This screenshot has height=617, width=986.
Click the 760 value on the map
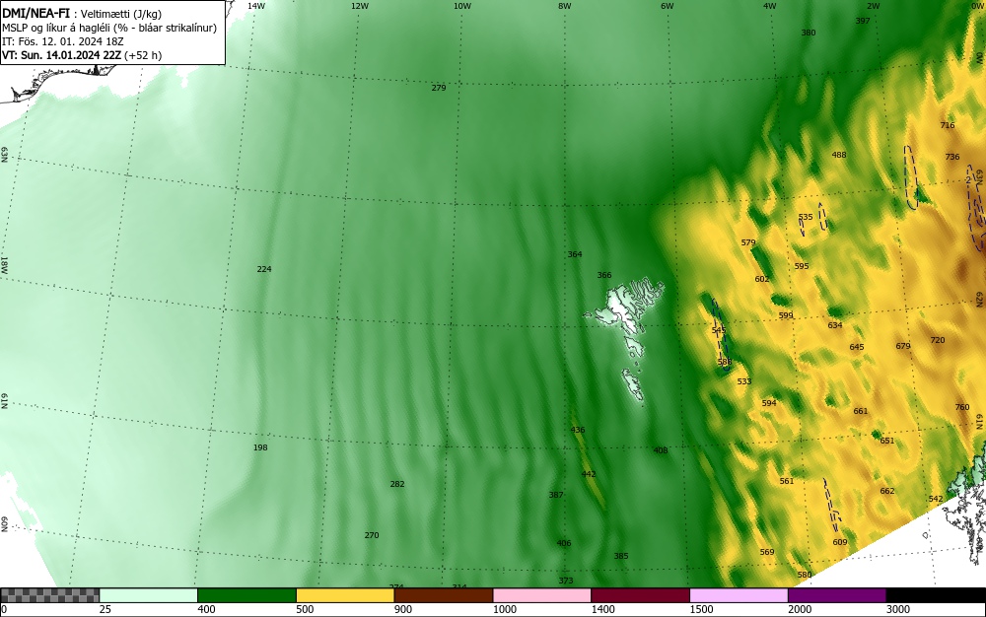click(962, 407)
